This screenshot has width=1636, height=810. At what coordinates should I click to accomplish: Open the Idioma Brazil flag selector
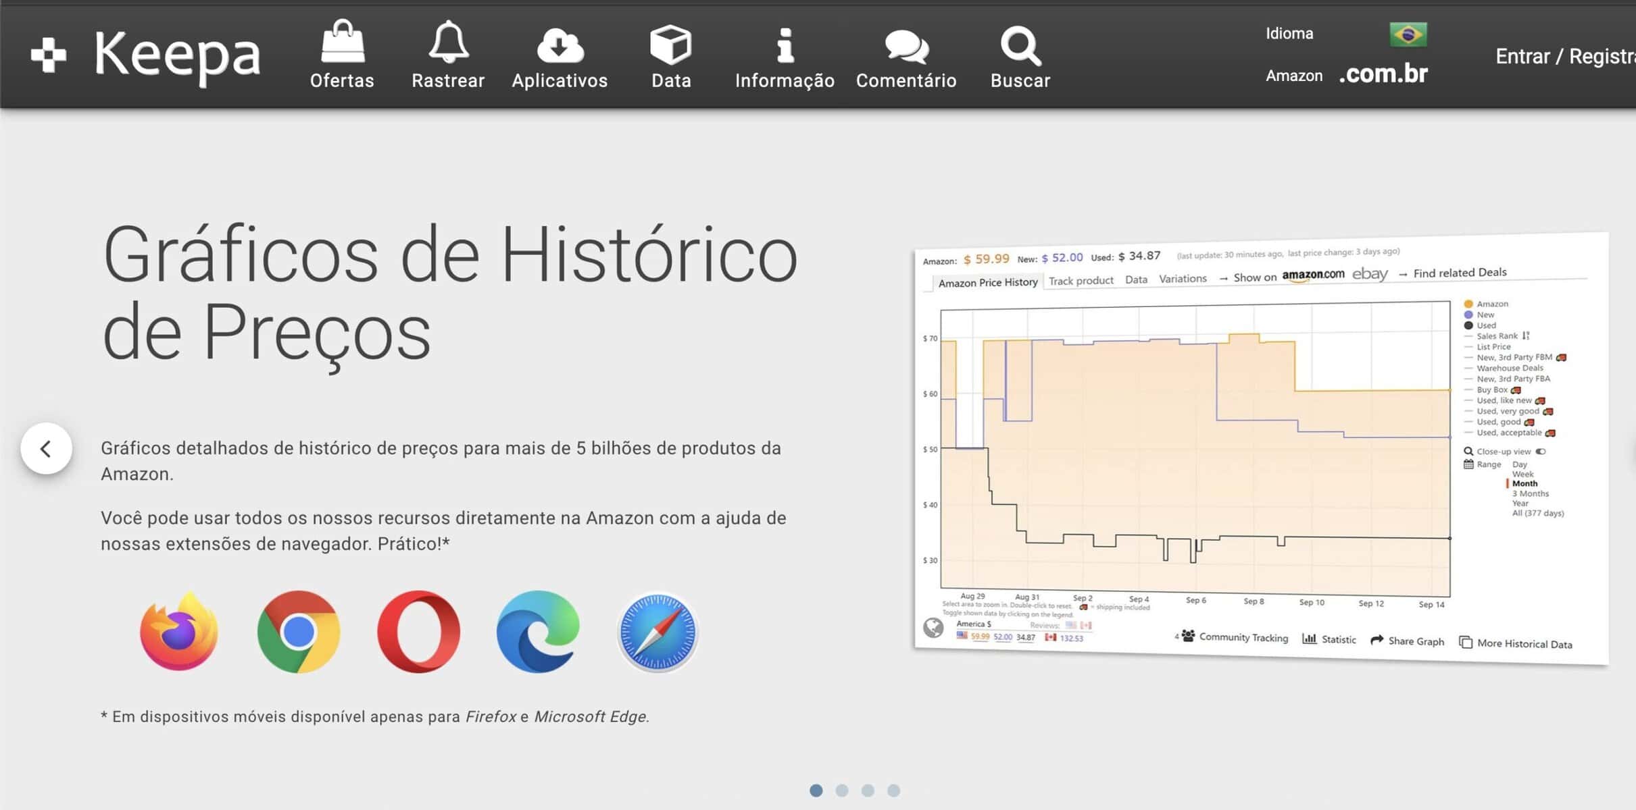1408,34
